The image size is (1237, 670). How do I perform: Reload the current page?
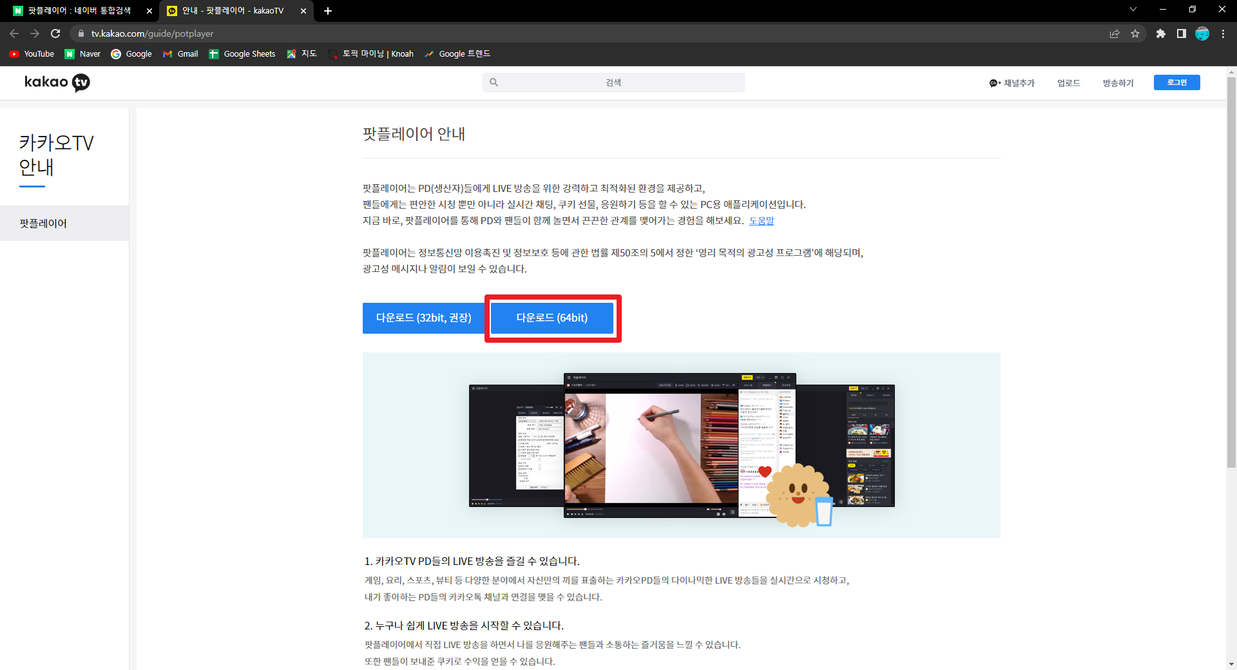[55, 33]
